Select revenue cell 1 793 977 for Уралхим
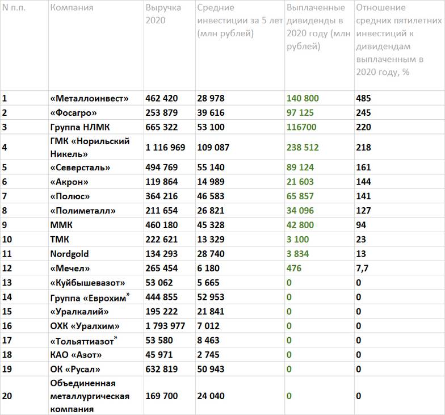445x415 pixels. (x=165, y=326)
